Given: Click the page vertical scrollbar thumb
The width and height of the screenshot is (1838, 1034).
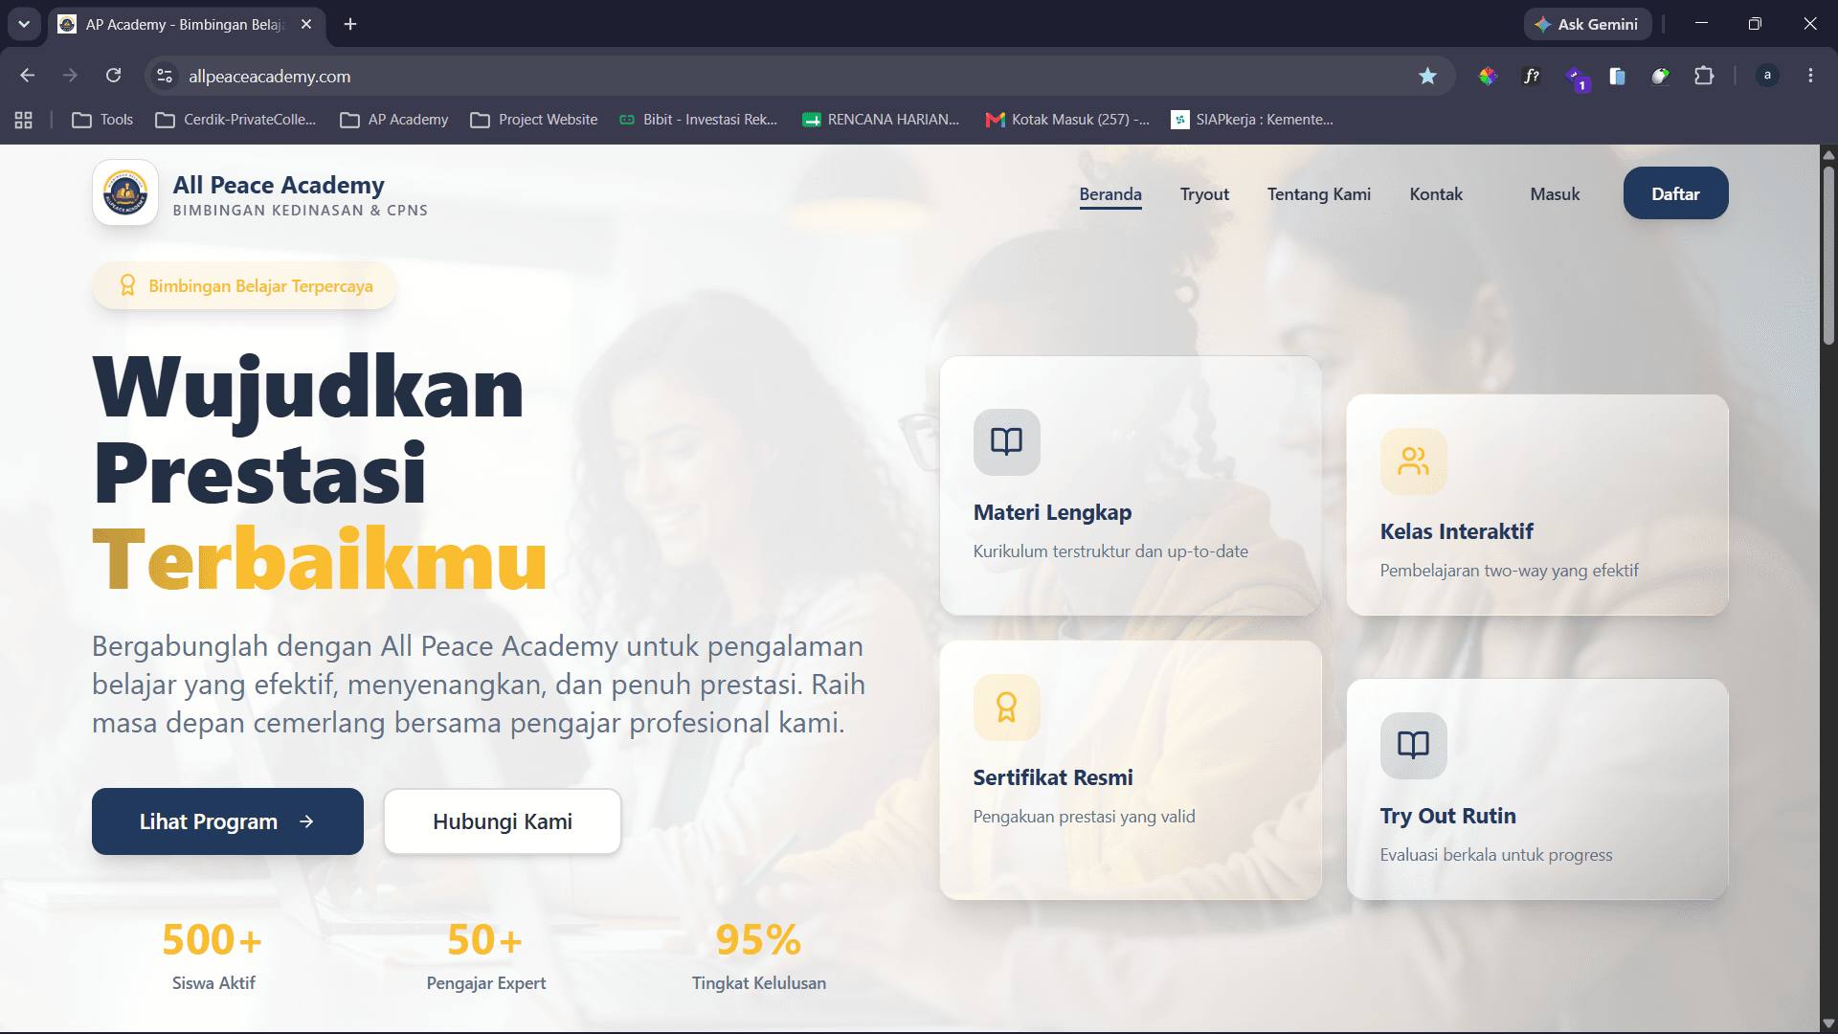Looking at the screenshot, I should tap(1828, 255).
